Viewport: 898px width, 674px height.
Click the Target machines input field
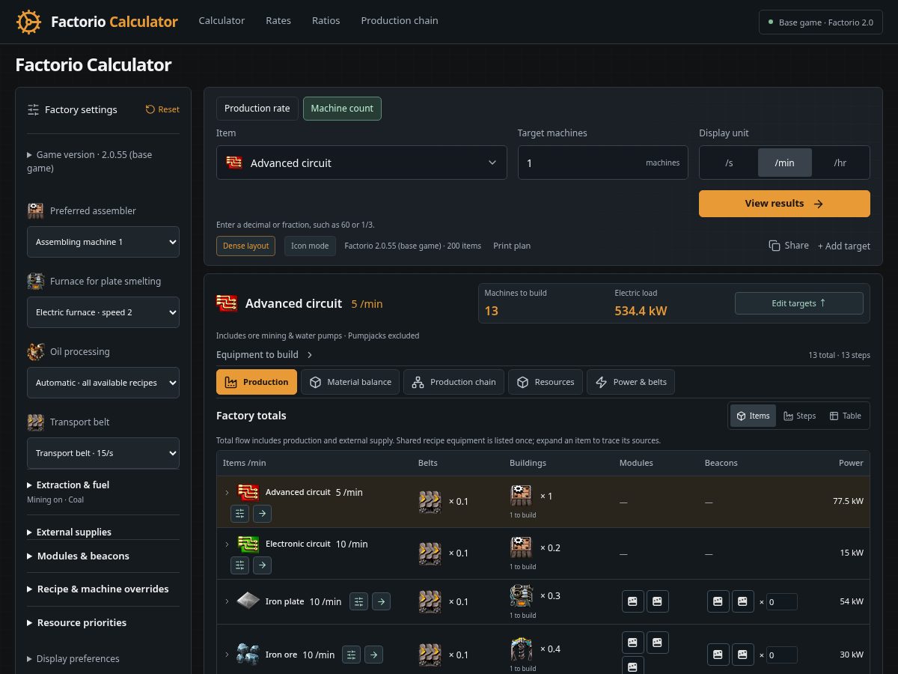(602, 163)
